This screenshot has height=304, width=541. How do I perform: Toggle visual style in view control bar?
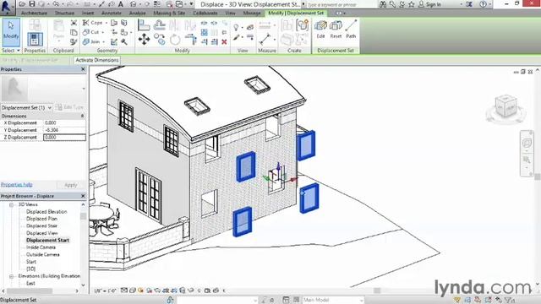[x=133, y=290]
